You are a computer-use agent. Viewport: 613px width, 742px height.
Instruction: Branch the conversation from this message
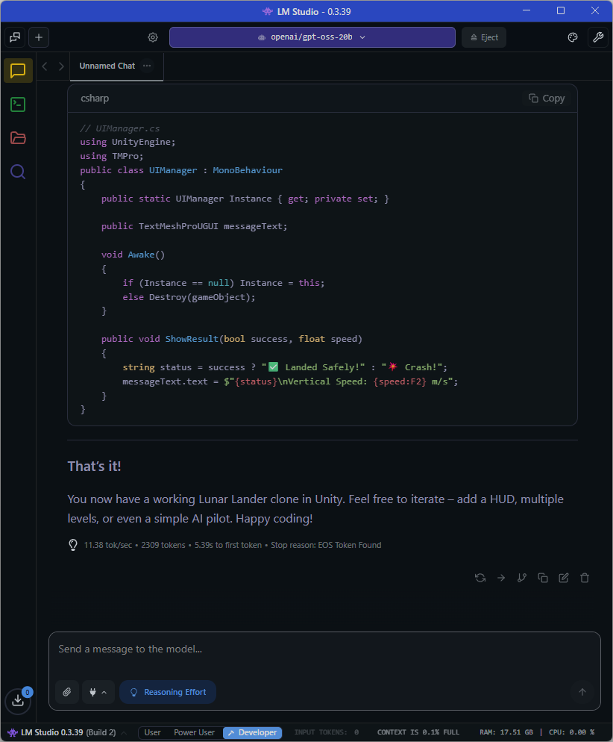(x=522, y=578)
